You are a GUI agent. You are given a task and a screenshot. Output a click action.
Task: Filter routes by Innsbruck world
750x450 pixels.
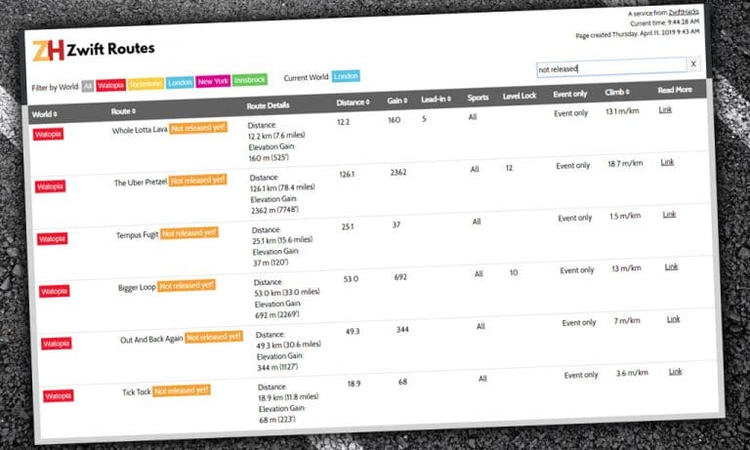251,80
